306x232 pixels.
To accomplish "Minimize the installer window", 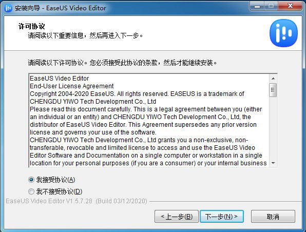I will click(x=257, y=6).
